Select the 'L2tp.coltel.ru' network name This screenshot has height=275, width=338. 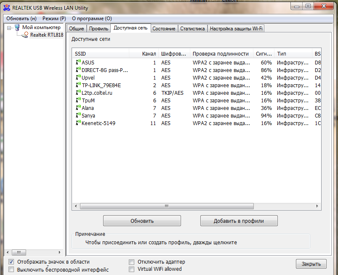coord(97,93)
